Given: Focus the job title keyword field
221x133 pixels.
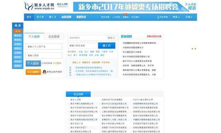Looking at the screenshot, I should [x=83, y=46].
